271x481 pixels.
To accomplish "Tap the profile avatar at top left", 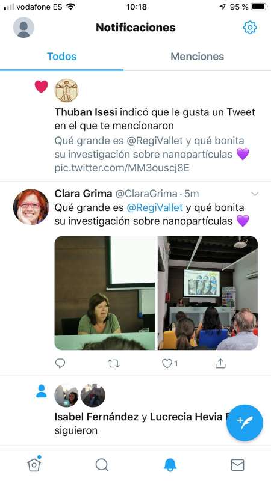I will 23,28.
